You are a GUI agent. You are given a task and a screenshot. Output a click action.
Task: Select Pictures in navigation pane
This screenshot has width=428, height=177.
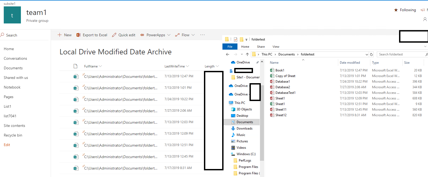(242, 141)
